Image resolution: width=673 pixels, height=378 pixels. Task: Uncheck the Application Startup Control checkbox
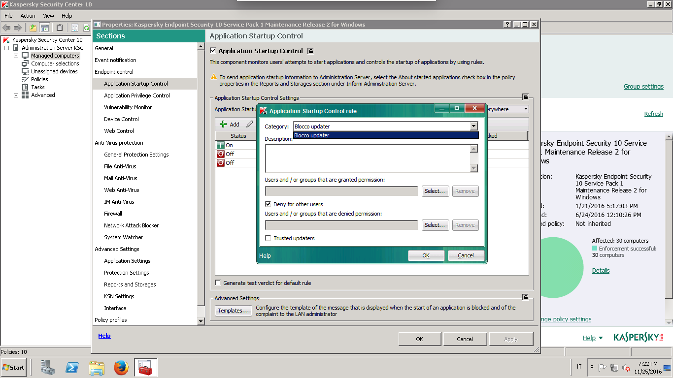click(213, 51)
